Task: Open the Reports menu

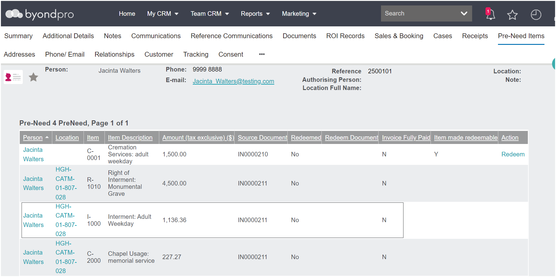Action: [255, 14]
